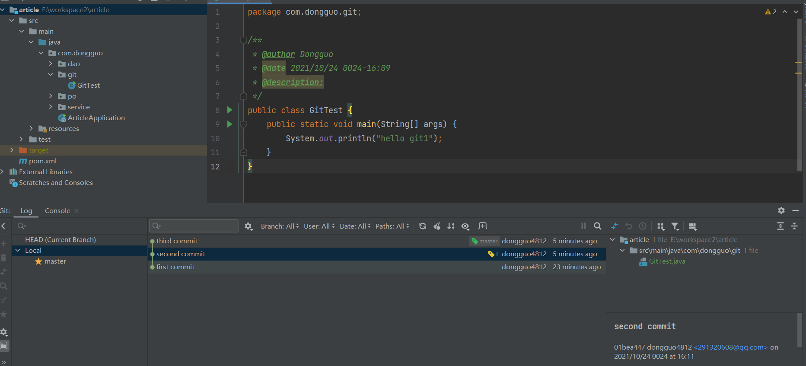Screen dimensions: 806x366
Task: Hide the Git tool window with minus
Action: 796,210
